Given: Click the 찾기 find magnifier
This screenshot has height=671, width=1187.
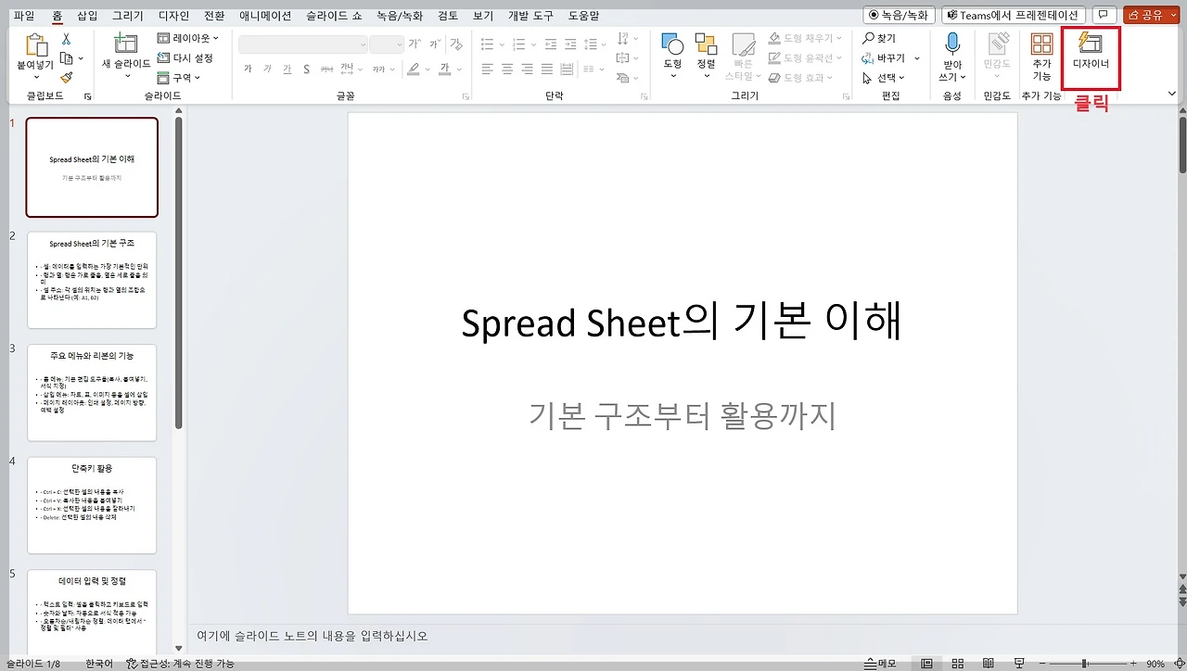Looking at the screenshot, I should point(879,39).
